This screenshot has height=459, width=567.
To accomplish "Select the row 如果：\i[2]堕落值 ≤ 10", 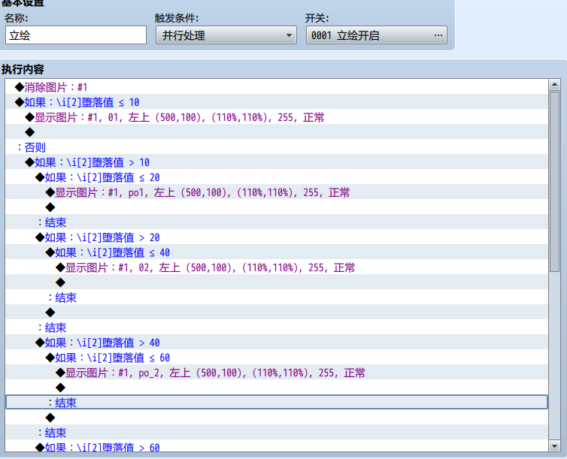I will coord(277,102).
